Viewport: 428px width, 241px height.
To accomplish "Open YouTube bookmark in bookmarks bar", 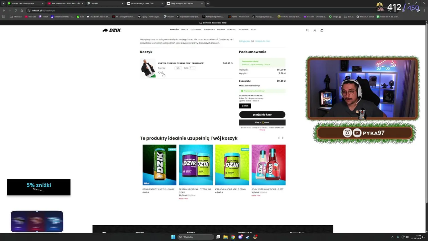I will (30, 16).
